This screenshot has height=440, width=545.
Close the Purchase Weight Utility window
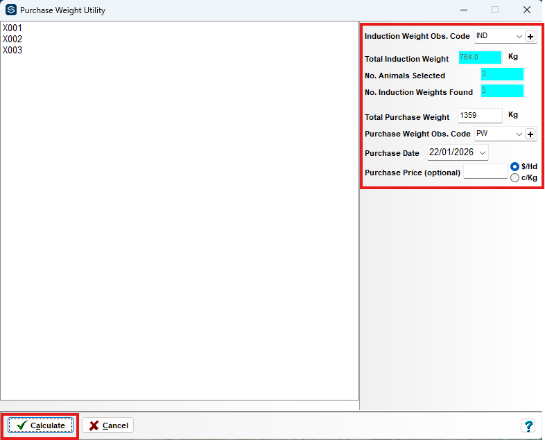click(527, 10)
